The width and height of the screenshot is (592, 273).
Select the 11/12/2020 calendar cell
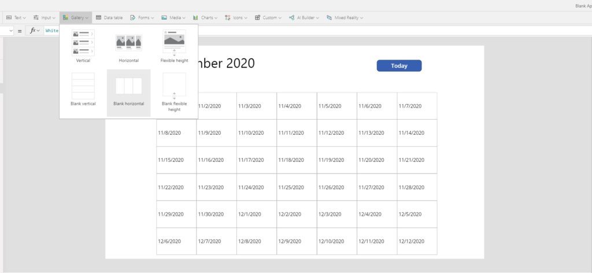click(337, 133)
